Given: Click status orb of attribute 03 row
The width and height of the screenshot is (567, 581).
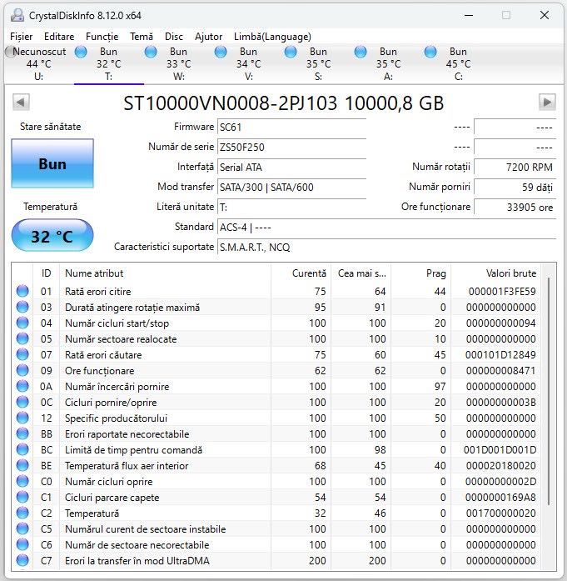Looking at the screenshot, I should 22,308.
